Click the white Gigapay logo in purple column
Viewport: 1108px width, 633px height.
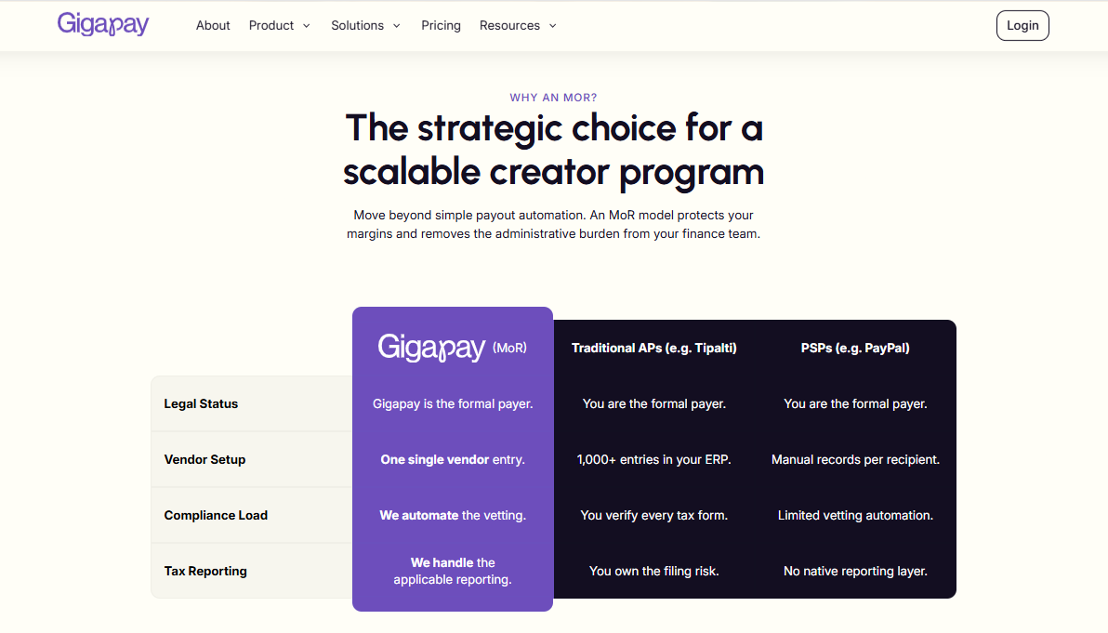point(431,348)
